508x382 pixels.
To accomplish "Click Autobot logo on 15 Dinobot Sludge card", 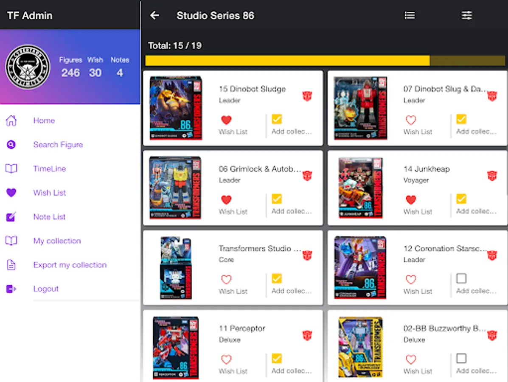I will (307, 96).
